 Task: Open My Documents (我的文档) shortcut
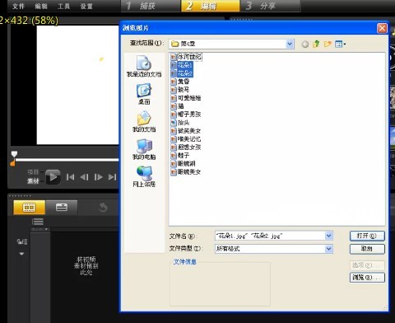pos(144,122)
